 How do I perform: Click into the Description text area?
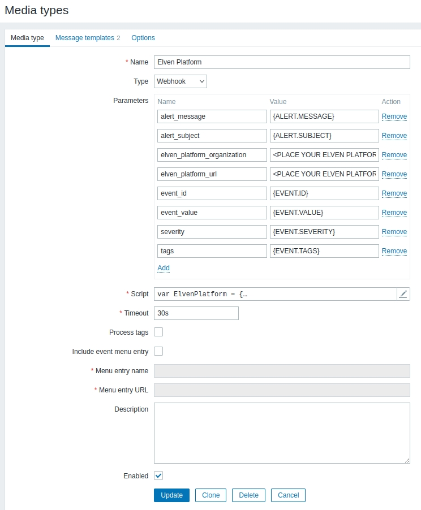[282, 433]
